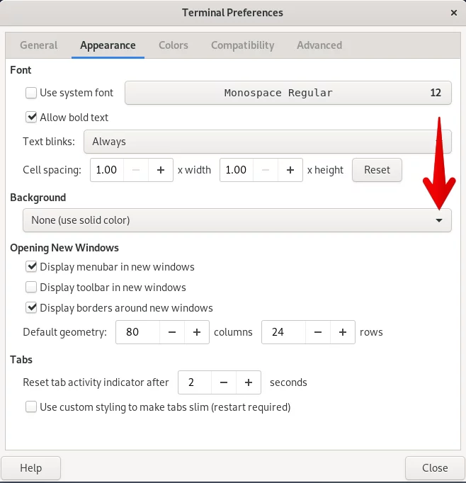
Task: Increase default geometry rows value
Action: pyautogui.click(x=343, y=332)
